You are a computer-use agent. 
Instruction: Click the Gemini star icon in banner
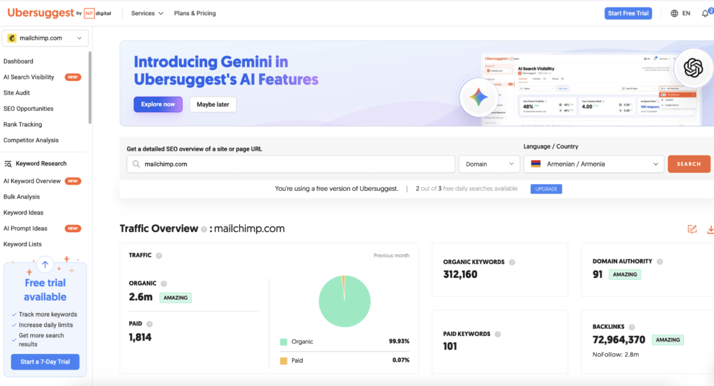(478, 97)
